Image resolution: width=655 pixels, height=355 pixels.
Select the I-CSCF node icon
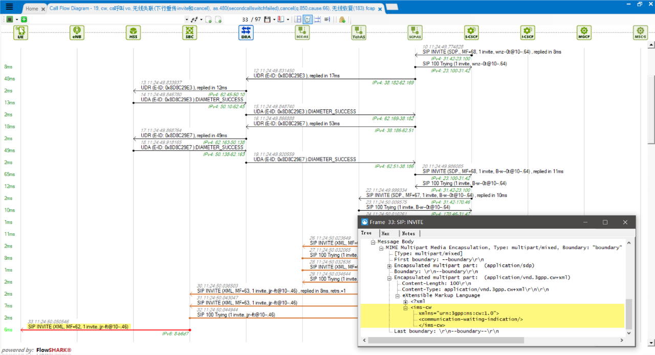point(528,33)
